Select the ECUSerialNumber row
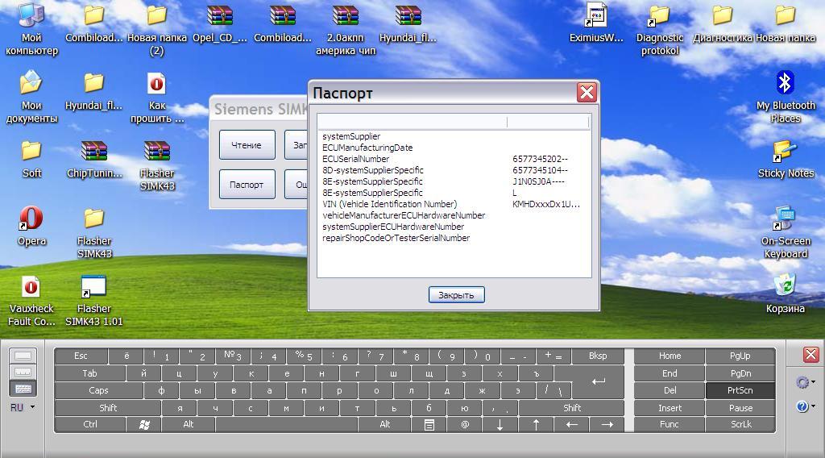Image resolution: width=825 pixels, height=458 pixels. point(453,159)
